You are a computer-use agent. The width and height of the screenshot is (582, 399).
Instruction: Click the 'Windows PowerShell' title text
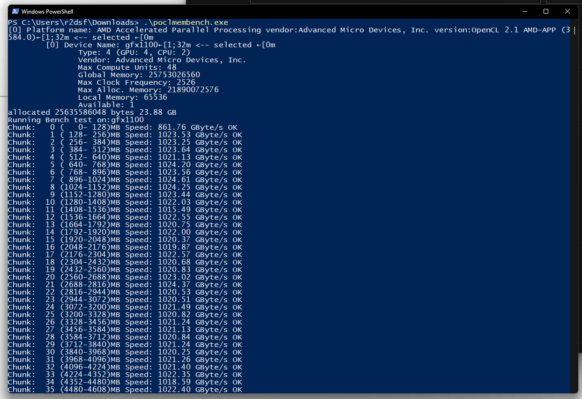47,11
